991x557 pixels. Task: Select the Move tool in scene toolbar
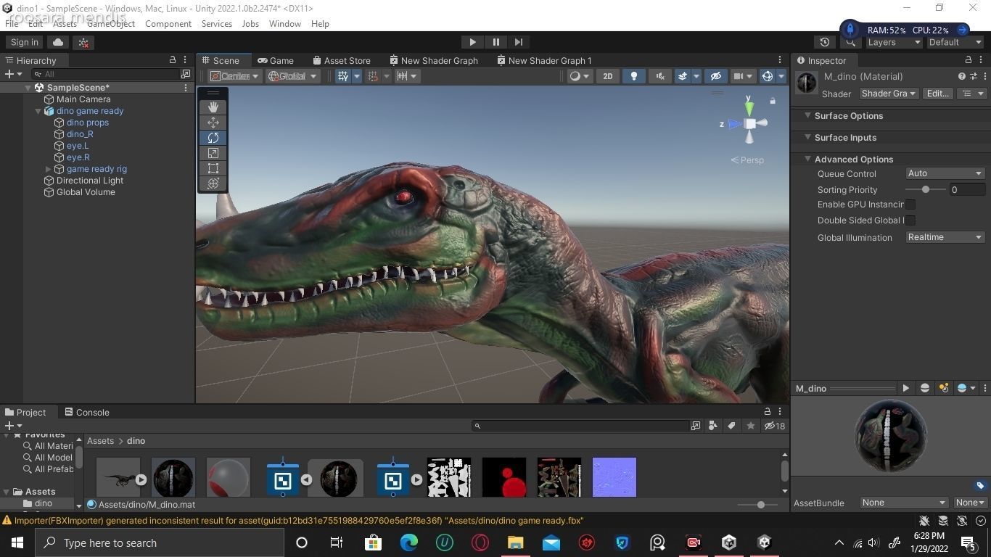213,122
